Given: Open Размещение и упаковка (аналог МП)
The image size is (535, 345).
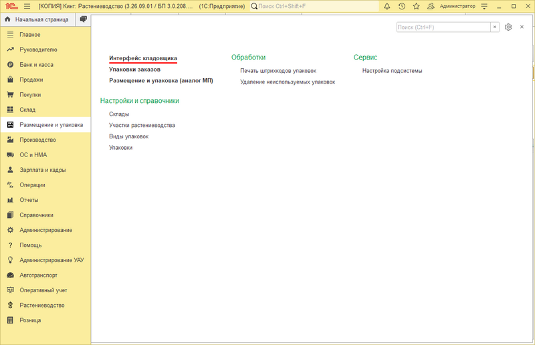Looking at the screenshot, I should (x=161, y=80).
